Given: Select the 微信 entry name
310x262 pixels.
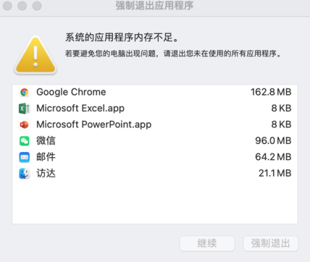Looking at the screenshot, I should [46, 141].
